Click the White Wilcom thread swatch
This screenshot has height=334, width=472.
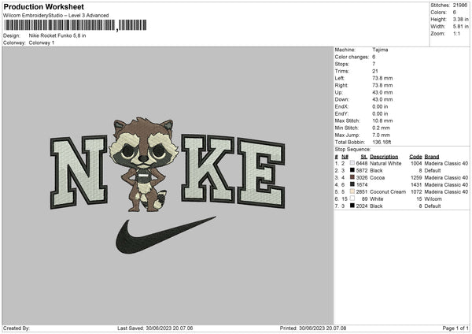pos(352,199)
